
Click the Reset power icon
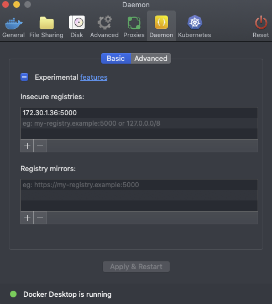(261, 23)
